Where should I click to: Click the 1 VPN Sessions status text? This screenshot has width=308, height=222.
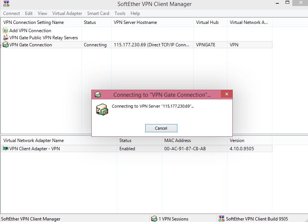pyautogui.click(x=173, y=219)
